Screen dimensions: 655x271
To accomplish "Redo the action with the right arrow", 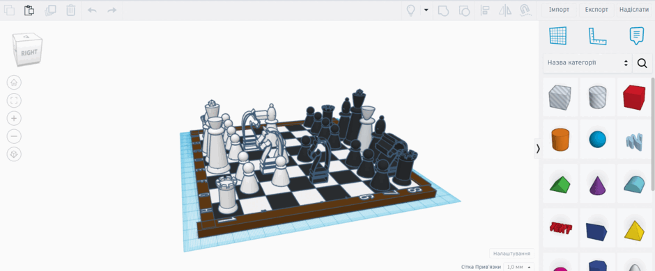I will coord(112,10).
